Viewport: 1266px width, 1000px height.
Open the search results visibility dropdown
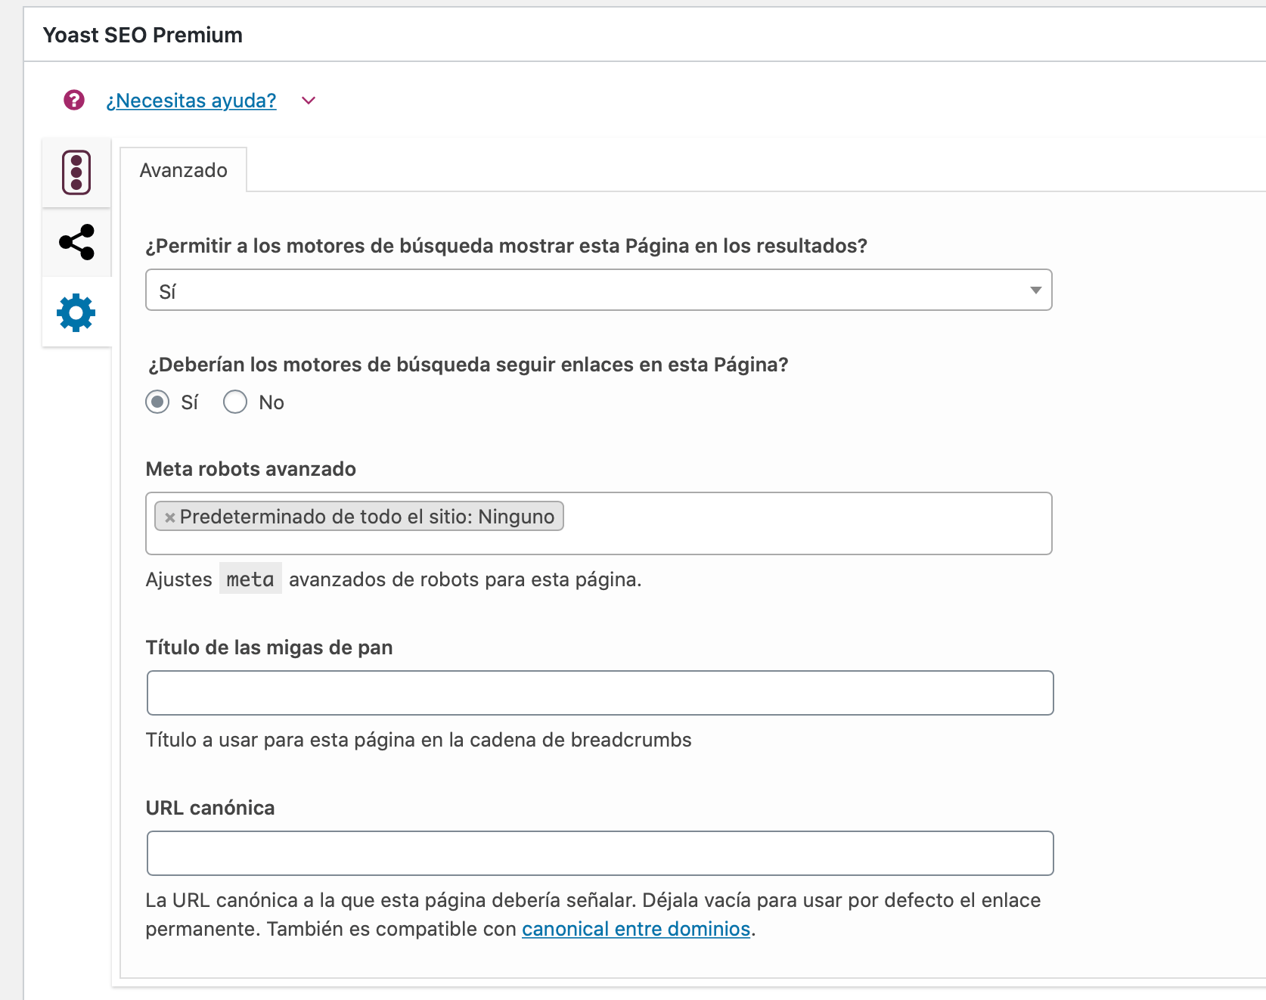coord(599,290)
